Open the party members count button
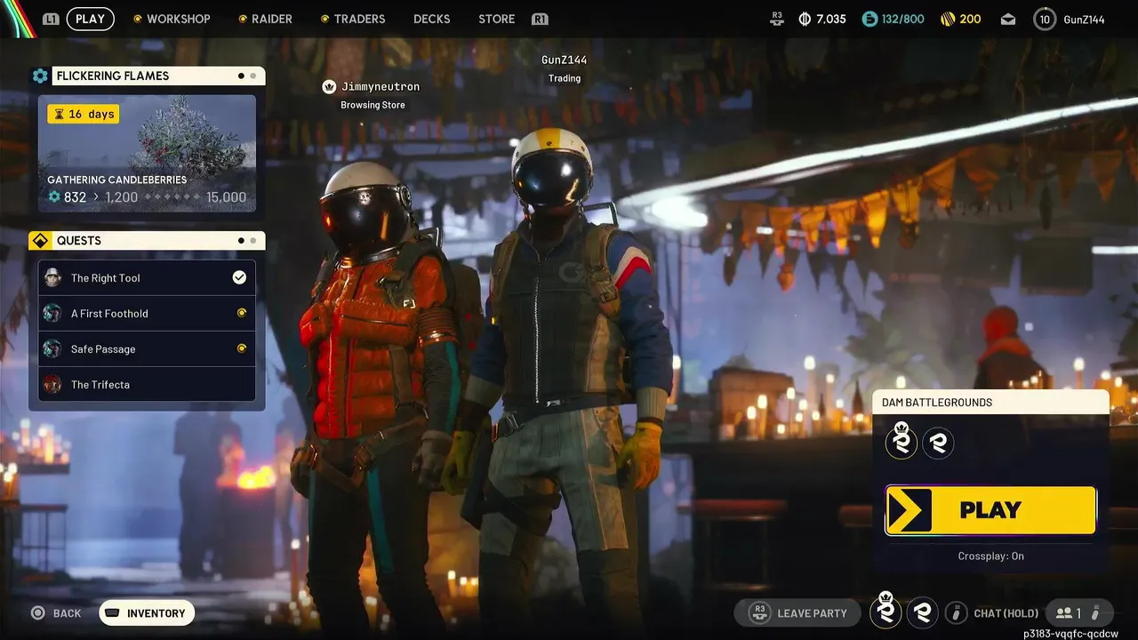 tap(1078, 613)
